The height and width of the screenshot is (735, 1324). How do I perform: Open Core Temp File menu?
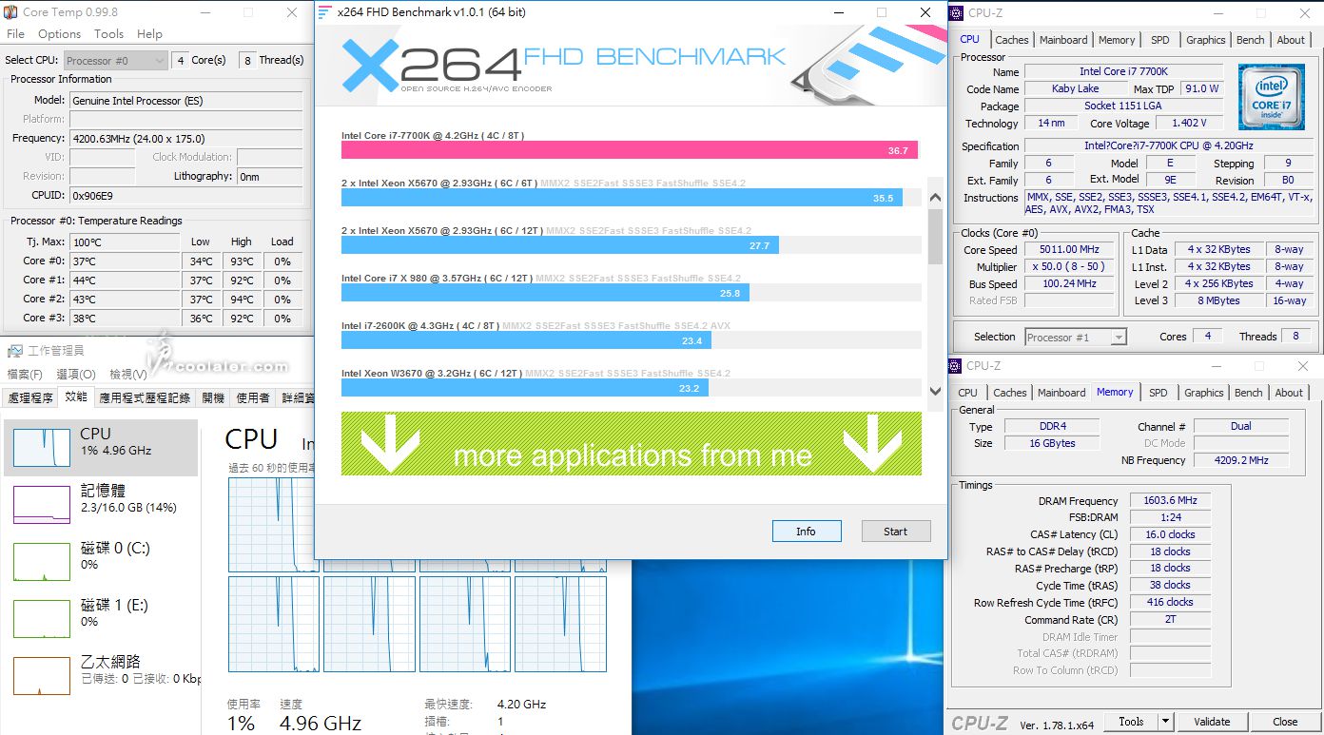coord(15,34)
